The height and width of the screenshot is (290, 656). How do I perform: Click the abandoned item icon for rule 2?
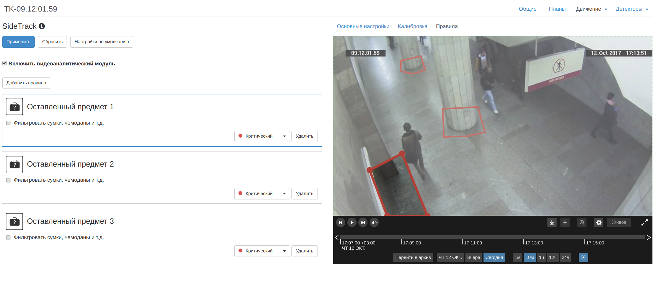(x=14, y=164)
